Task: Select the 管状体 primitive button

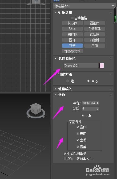Action: (94, 34)
